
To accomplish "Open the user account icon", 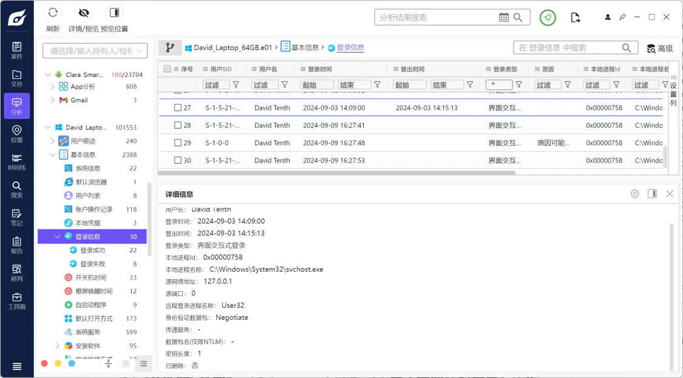I will pyautogui.click(x=608, y=18).
